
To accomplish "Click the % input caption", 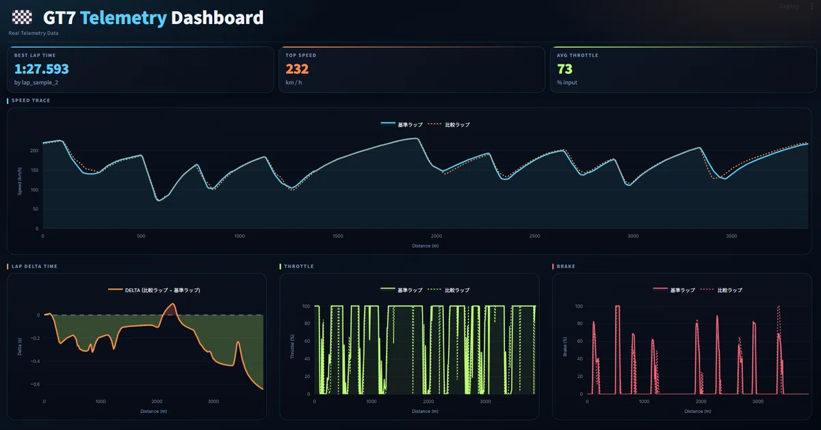I will [x=567, y=83].
